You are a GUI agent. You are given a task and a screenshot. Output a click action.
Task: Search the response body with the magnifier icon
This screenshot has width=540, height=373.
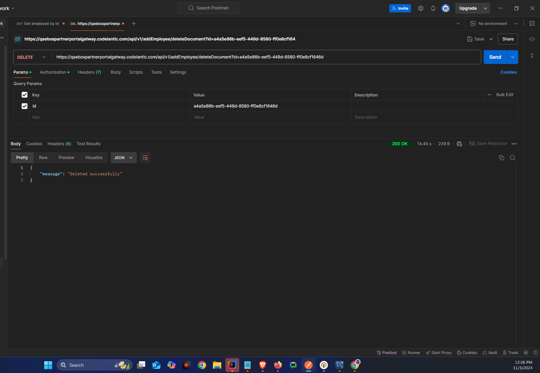(x=513, y=158)
